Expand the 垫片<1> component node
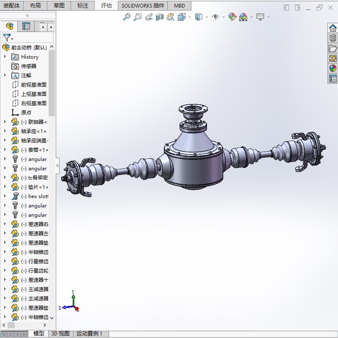This screenshot has height=338, width=338. (5, 186)
